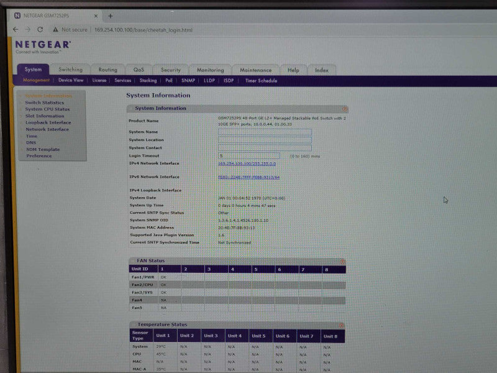Open the Index tab
This screenshot has width=497, height=373.
321,70
